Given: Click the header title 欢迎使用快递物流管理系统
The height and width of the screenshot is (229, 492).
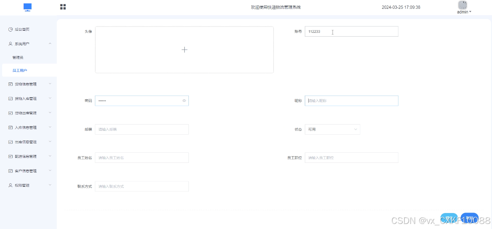Looking at the screenshot, I should pyautogui.click(x=276, y=7).
